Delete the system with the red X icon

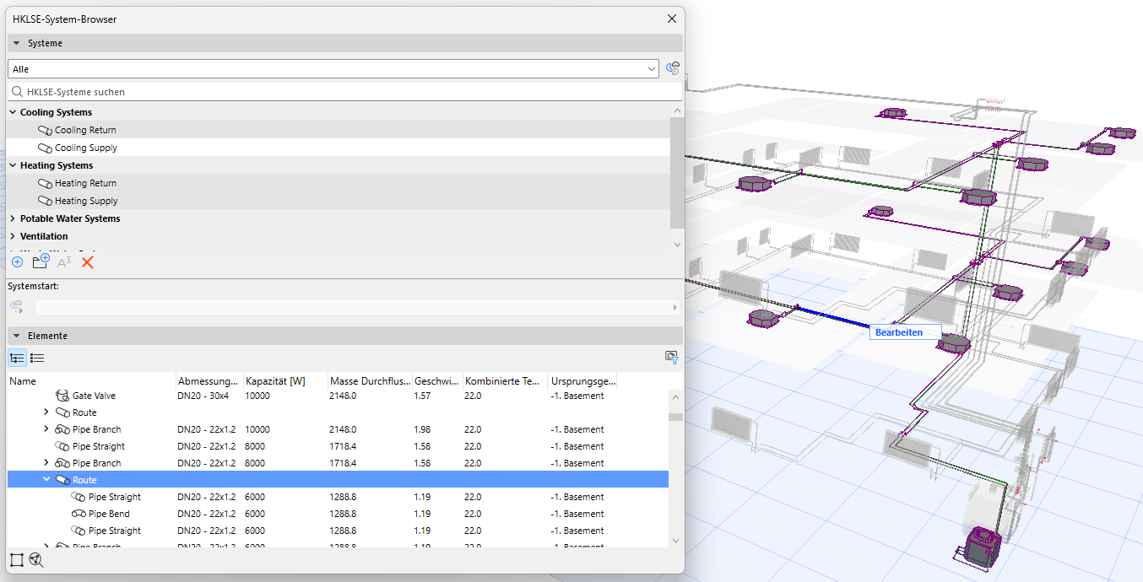click(87, 262)
